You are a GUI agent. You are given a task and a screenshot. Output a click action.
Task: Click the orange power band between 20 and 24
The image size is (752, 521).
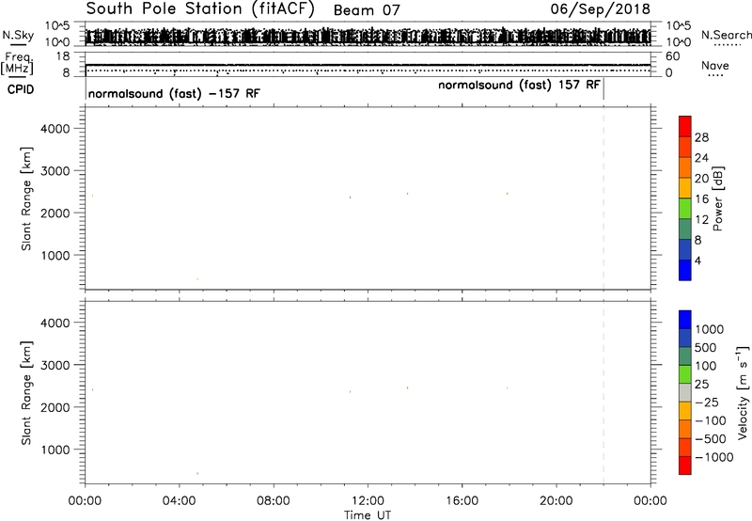pos(685,168)
